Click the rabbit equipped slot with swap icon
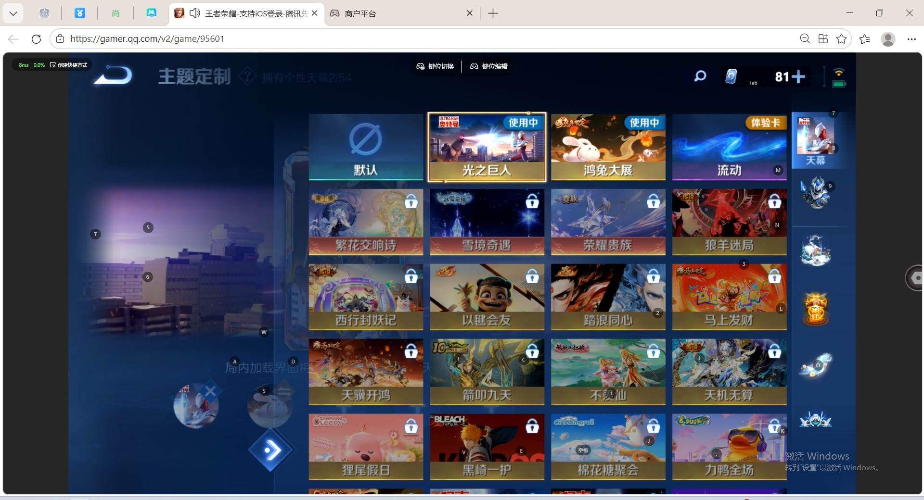The height and width of the screenshot is (500, 924). point(270,405)
